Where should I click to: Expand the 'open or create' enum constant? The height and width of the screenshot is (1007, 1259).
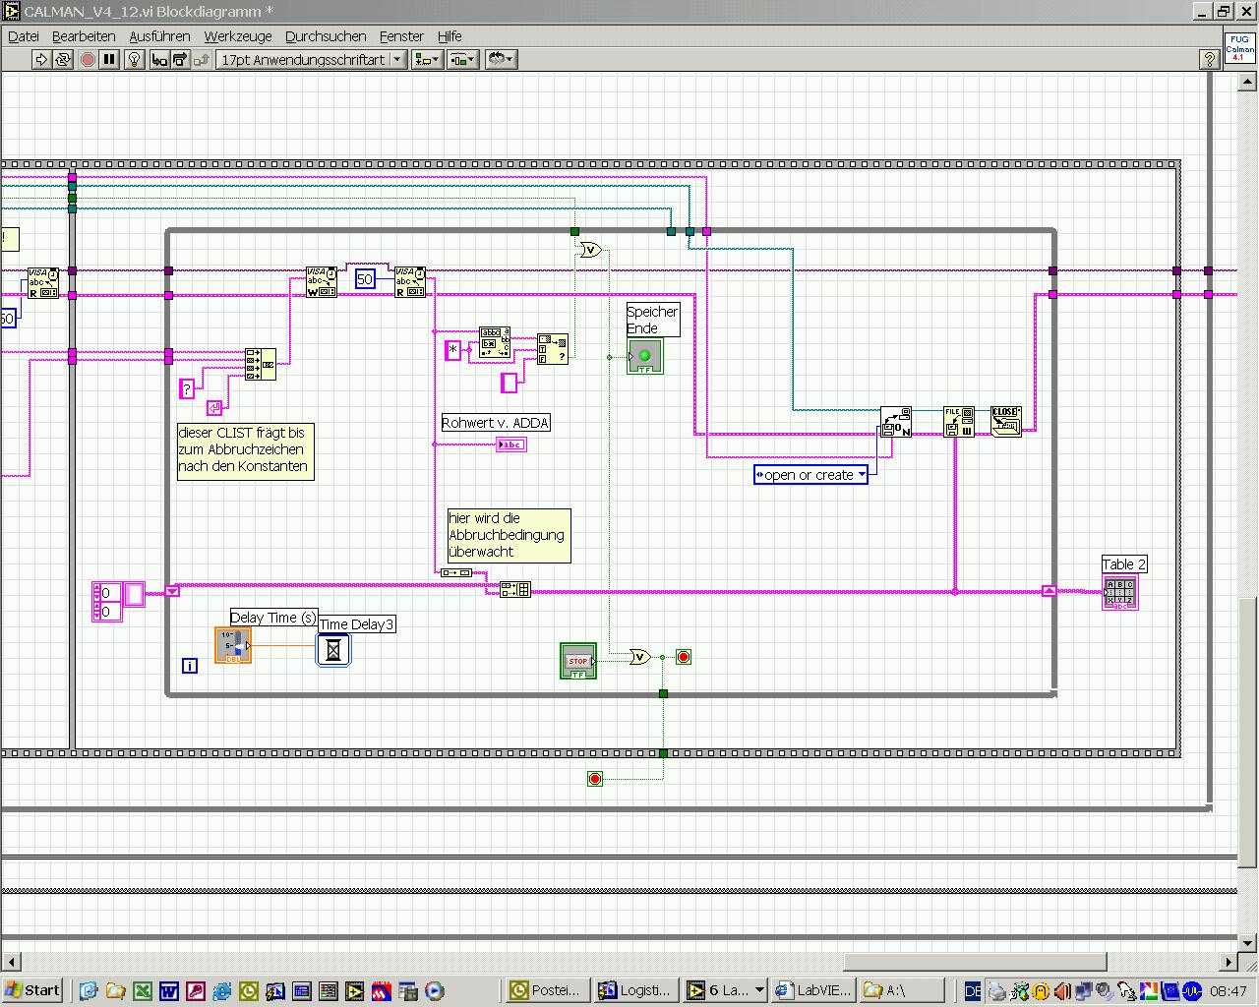(x=810, y=475)
